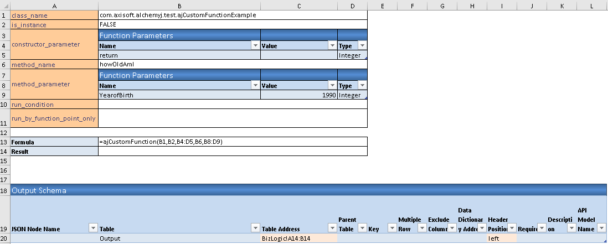
Task: Click the Output Schema header bar
Action: (303, 190)
